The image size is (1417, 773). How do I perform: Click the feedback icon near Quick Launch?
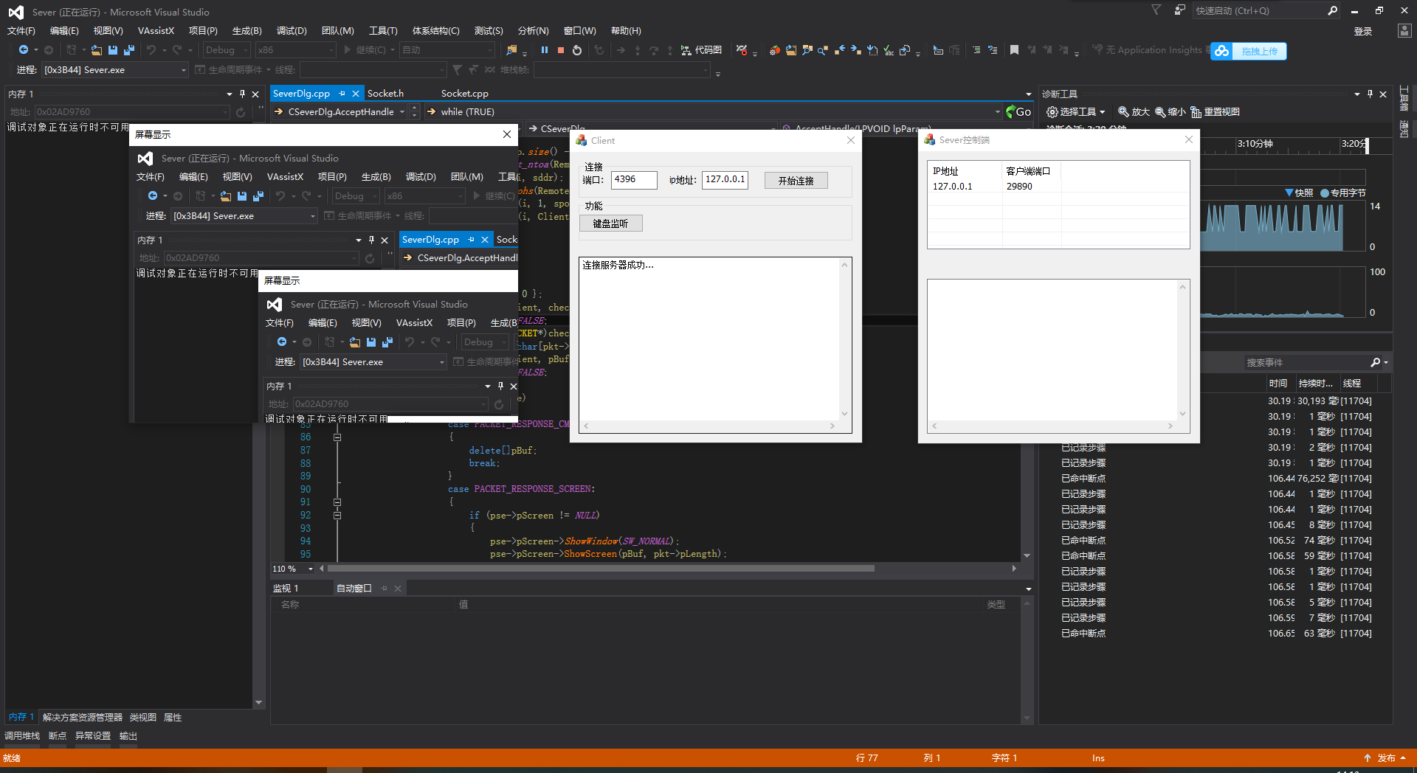[1180, 10]
